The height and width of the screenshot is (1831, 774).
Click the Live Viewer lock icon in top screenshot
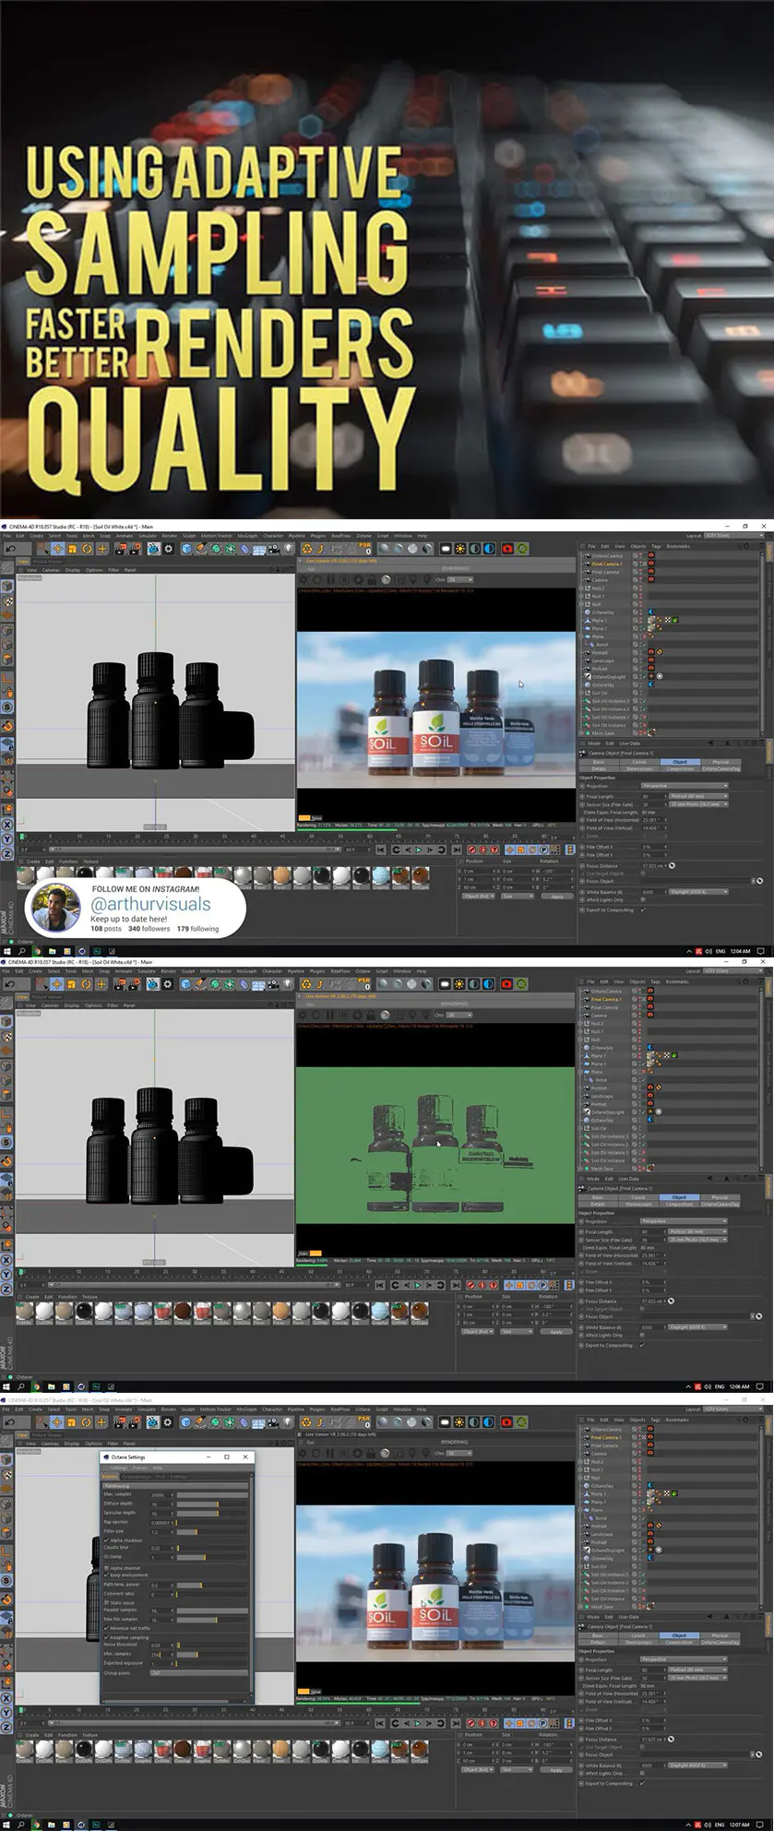(x=371, y=580)
